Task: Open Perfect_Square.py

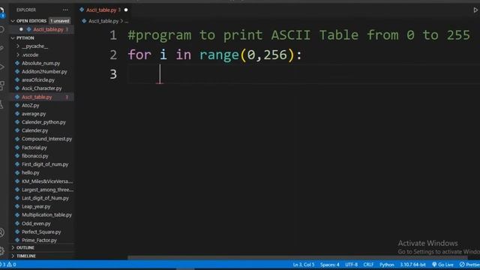Action: coord(41,232)
